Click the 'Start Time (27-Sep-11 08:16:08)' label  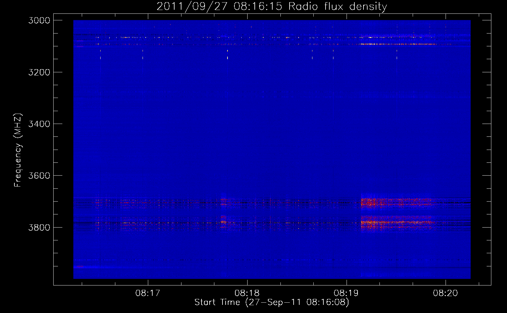click(x=272, y=302)
